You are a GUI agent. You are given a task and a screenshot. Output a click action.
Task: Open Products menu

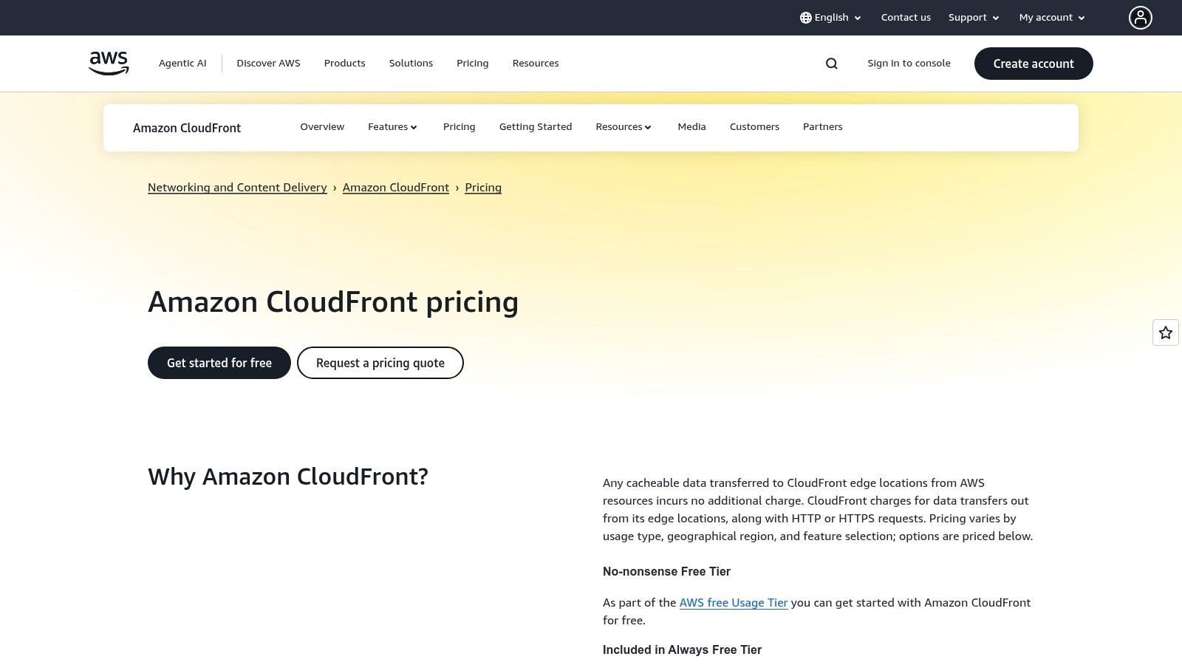[x=344, y=64]
